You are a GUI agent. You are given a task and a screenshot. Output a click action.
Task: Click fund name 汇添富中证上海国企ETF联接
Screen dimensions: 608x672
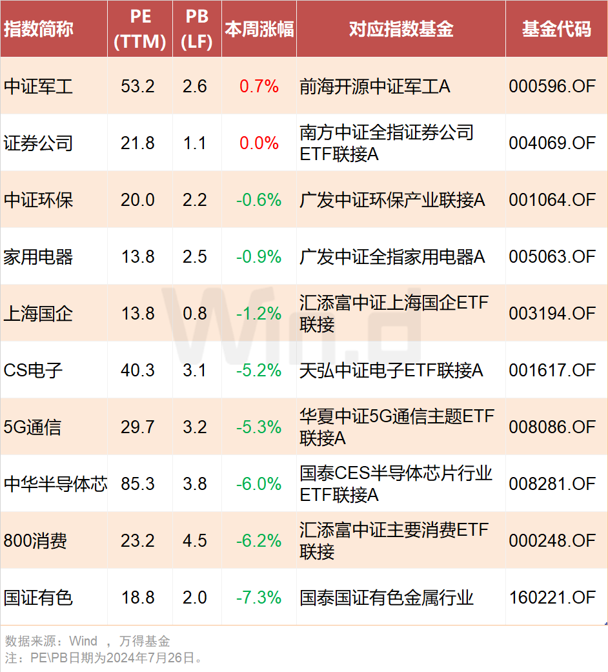point(394,314)
